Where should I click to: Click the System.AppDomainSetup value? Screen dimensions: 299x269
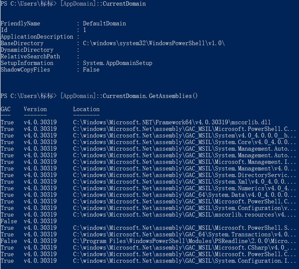point(117,63)
